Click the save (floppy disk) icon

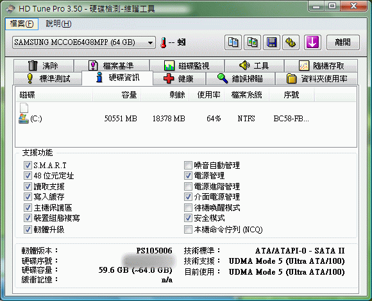click(272, 42)
